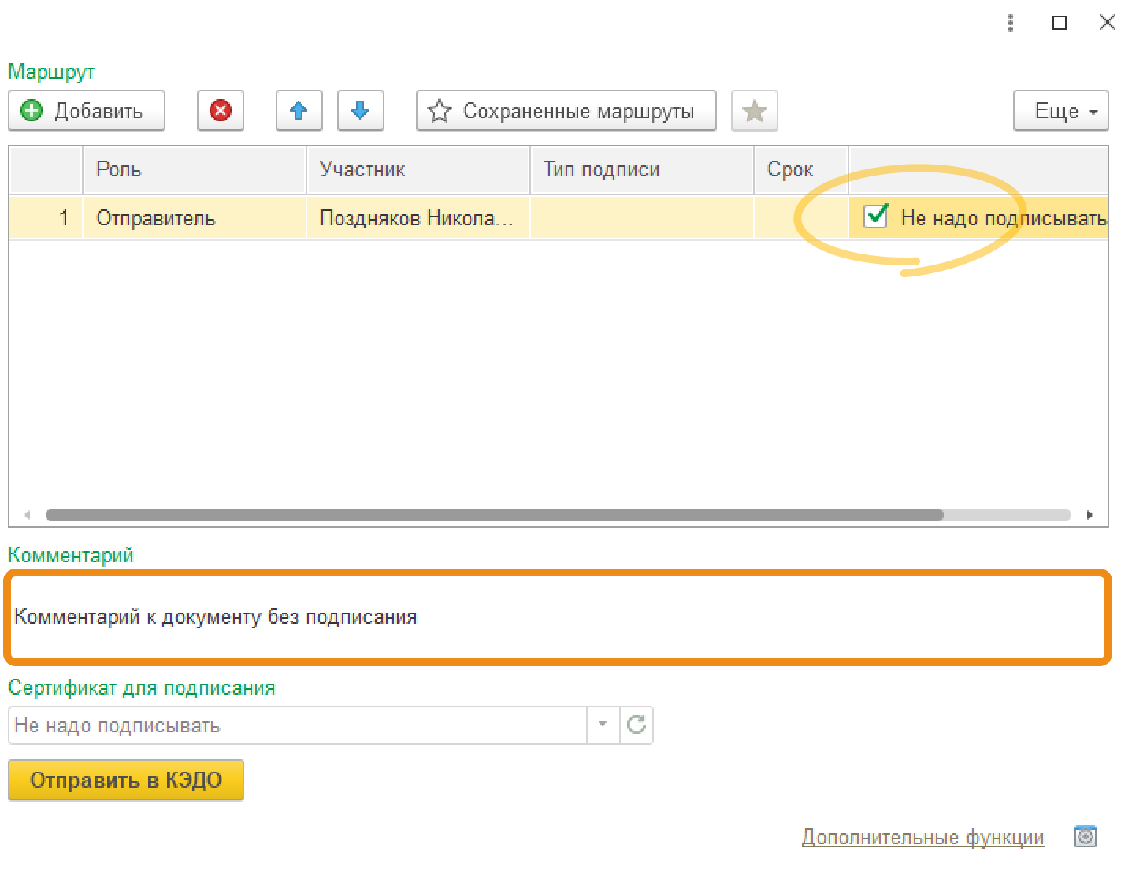Open the three-dot window menu icon
1132x871 pixels.
pos(1011,23)
